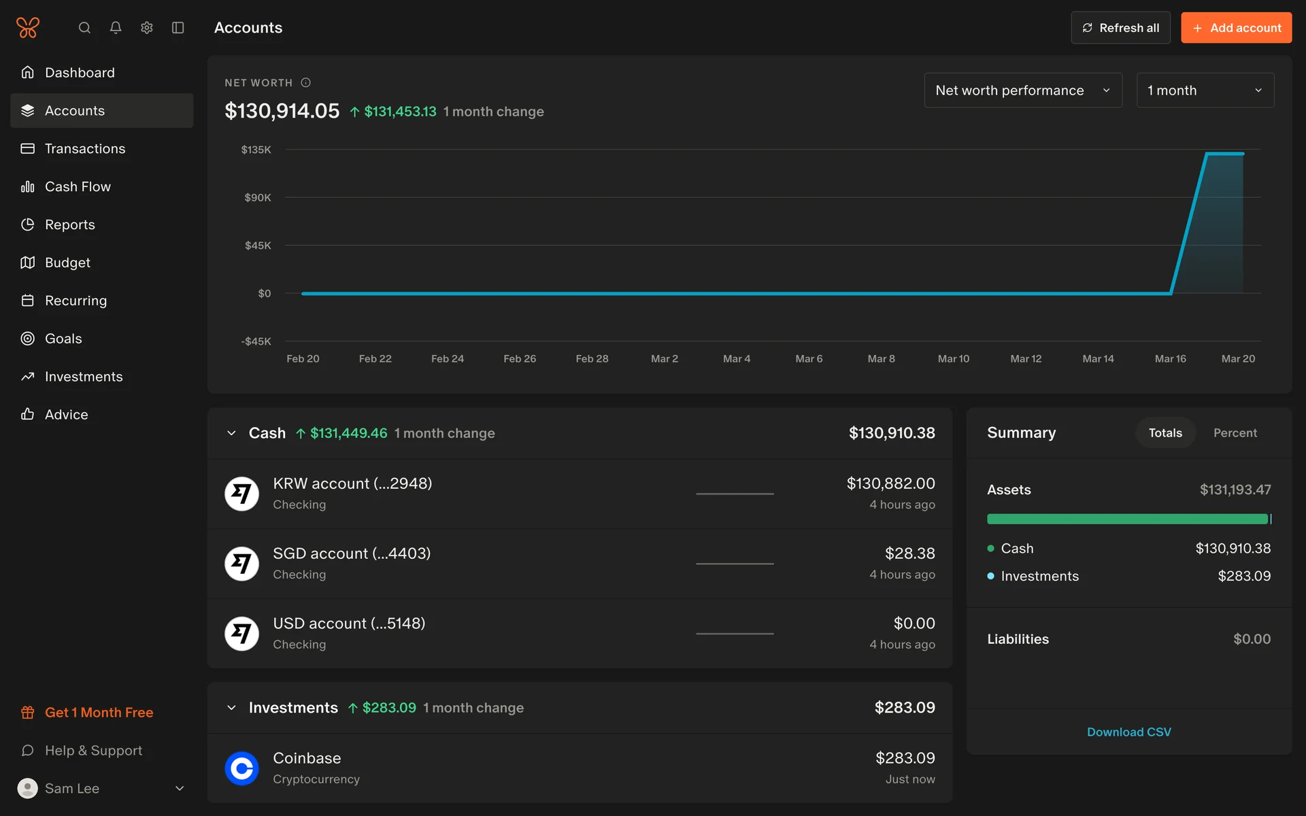Click the net worth info icon
The height and width of the screenshot is (816, 1306).
coord(306,83)
